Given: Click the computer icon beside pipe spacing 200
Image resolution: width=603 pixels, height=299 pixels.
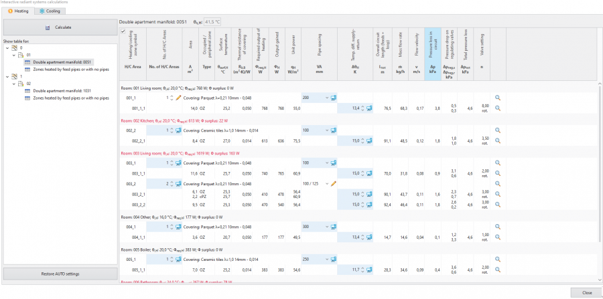Looking at the screenshot, I should pos(333,98).
